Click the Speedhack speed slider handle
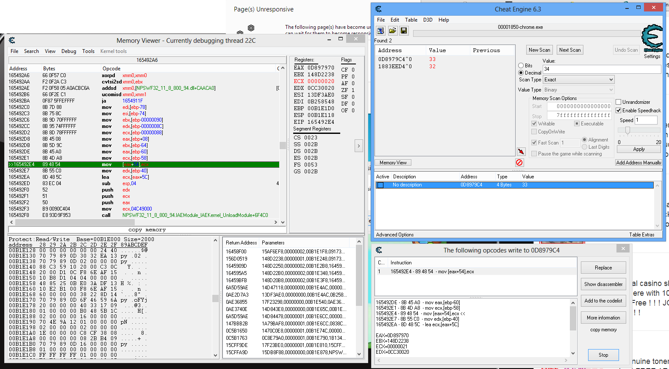This screenshot has height=369, width=669. click(x=627, y=130)
